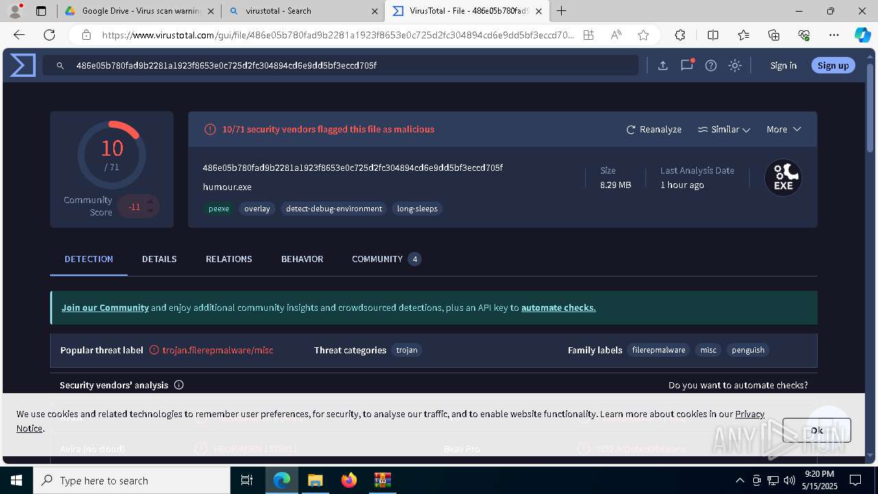This screenshot has height=494, width=878.
Task: Open the notifications chat icon
Action: [687, 65]
